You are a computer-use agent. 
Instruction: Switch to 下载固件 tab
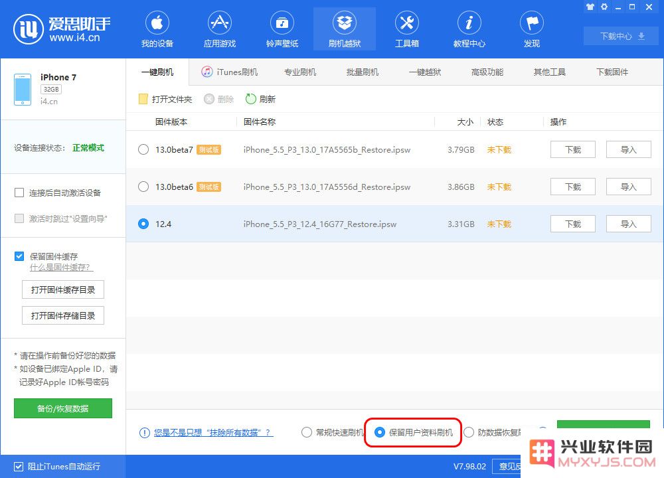(x=612, y=72)
